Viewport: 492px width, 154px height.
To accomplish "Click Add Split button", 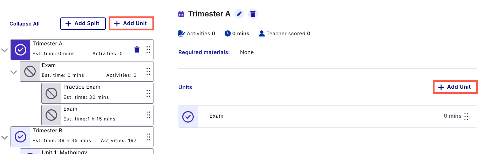I will point(83,24).
